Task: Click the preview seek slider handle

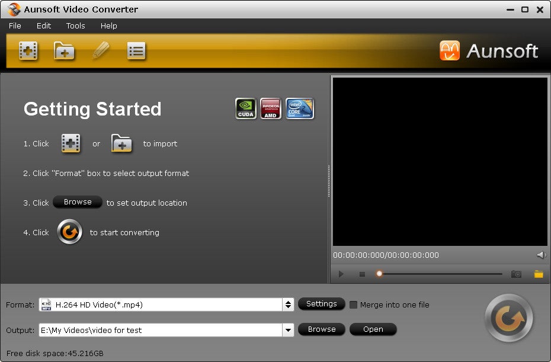Action: pyautogui.click(x=379, y=274)
